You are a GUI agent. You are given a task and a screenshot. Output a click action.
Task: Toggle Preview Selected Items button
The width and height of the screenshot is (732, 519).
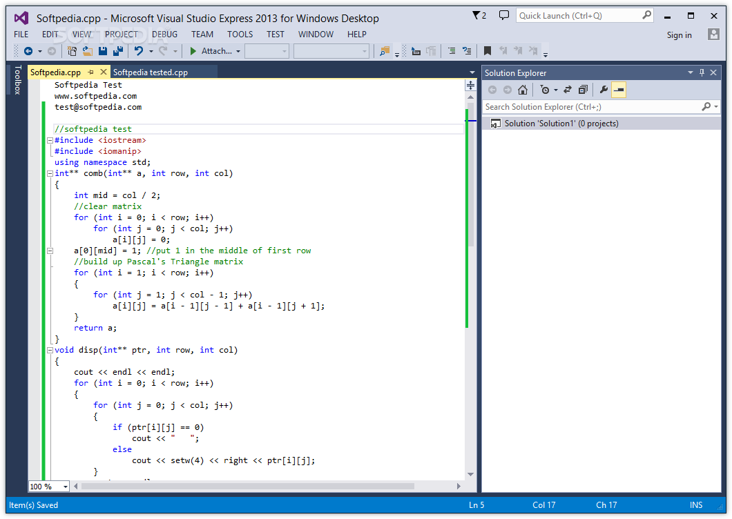point(619,90)
